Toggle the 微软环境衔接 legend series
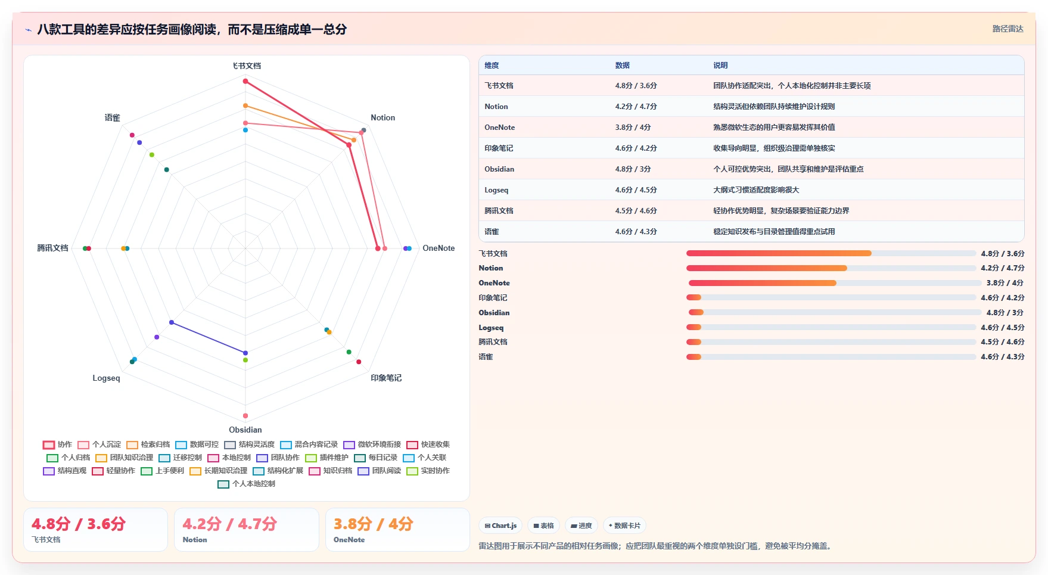The height and width of the screenshot is (575, 1048). 372,445
